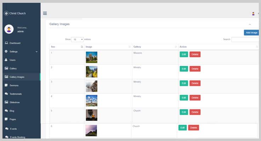
Task: Open Dashboard in the sidebar
Action: (15, 43)
